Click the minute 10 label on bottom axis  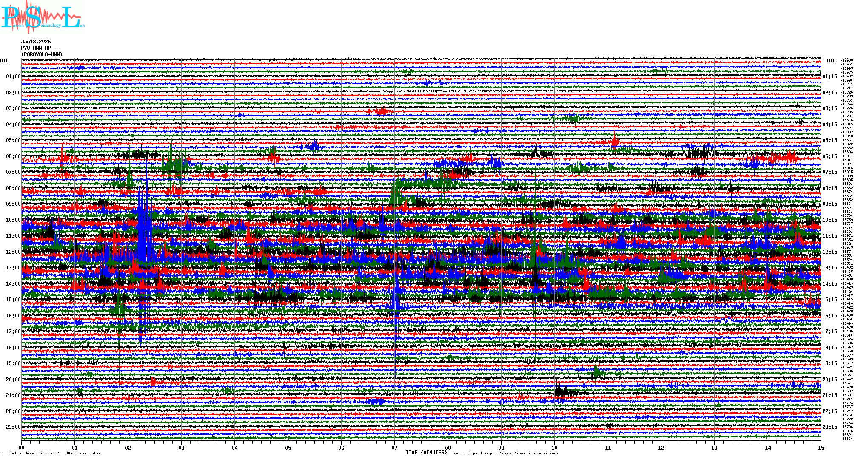point(555,448)
